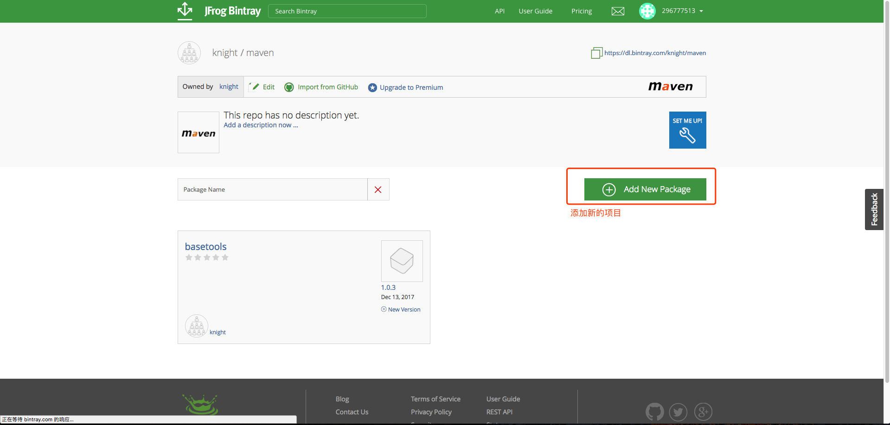Click the Upgrade to Premium star icon
890x425 pixels.
click(372, 87)
